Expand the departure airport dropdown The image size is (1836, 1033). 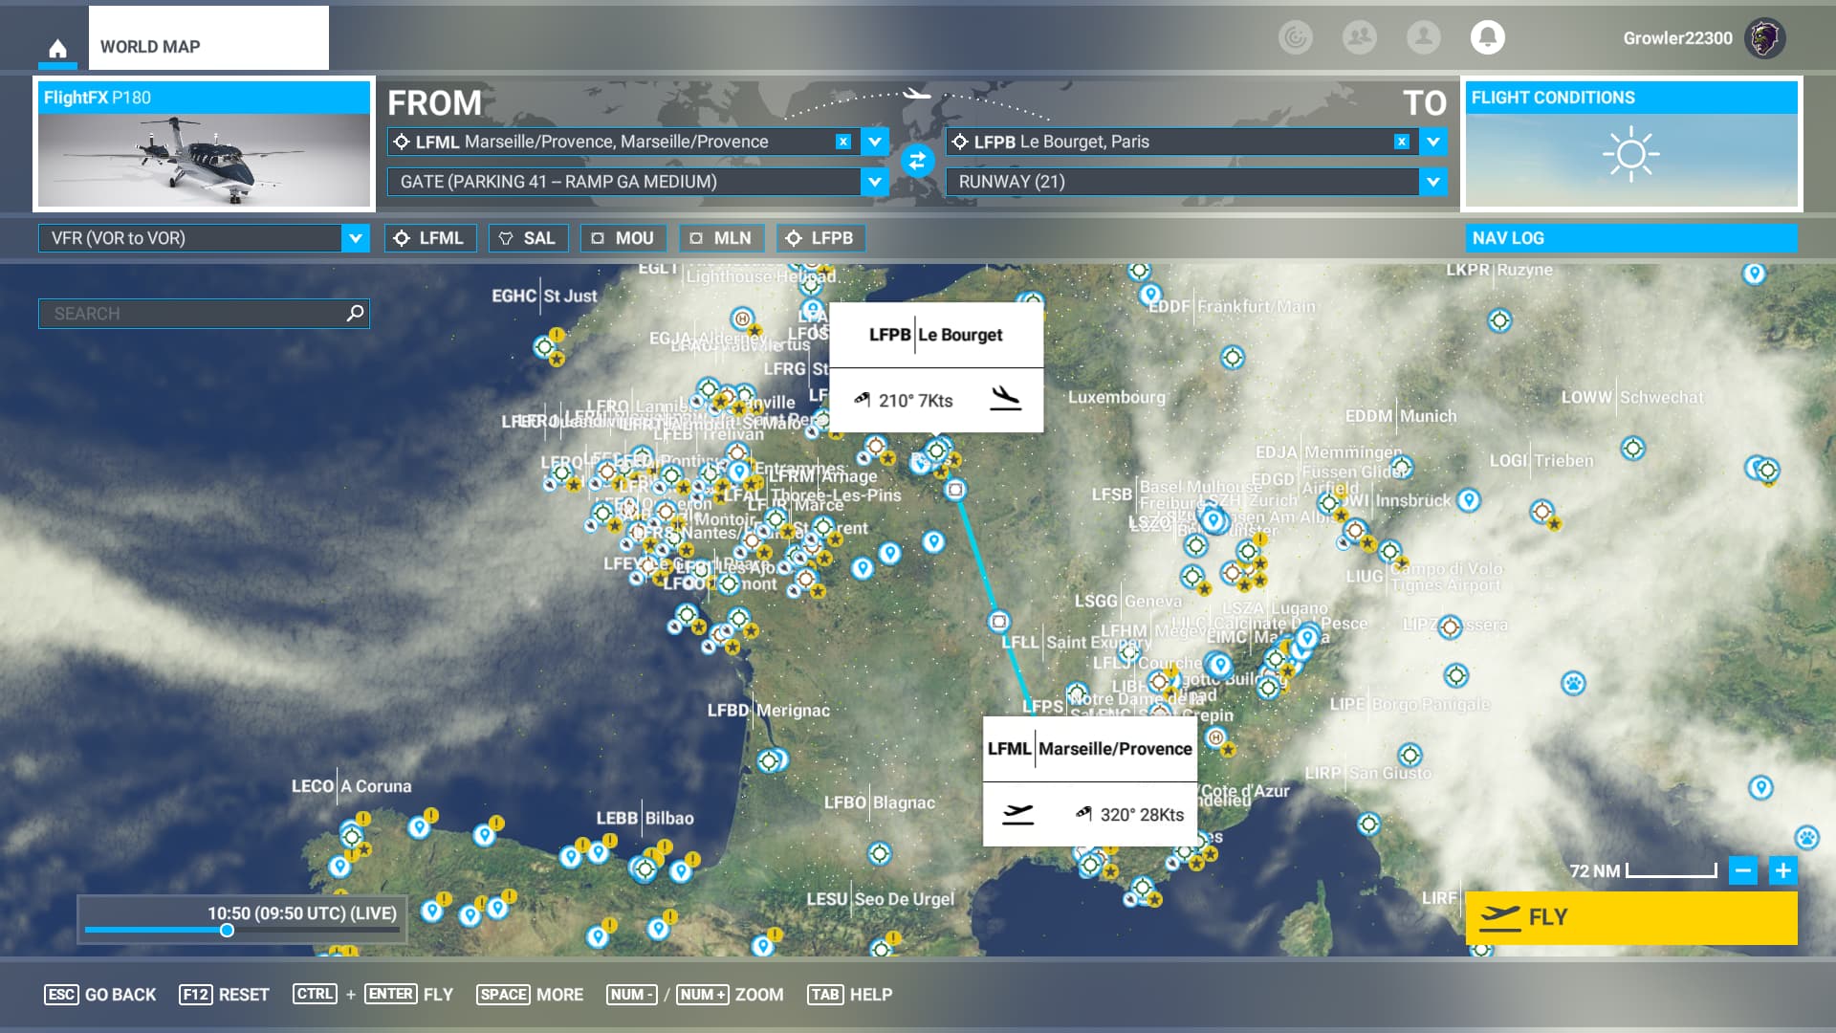pos(874,142)
